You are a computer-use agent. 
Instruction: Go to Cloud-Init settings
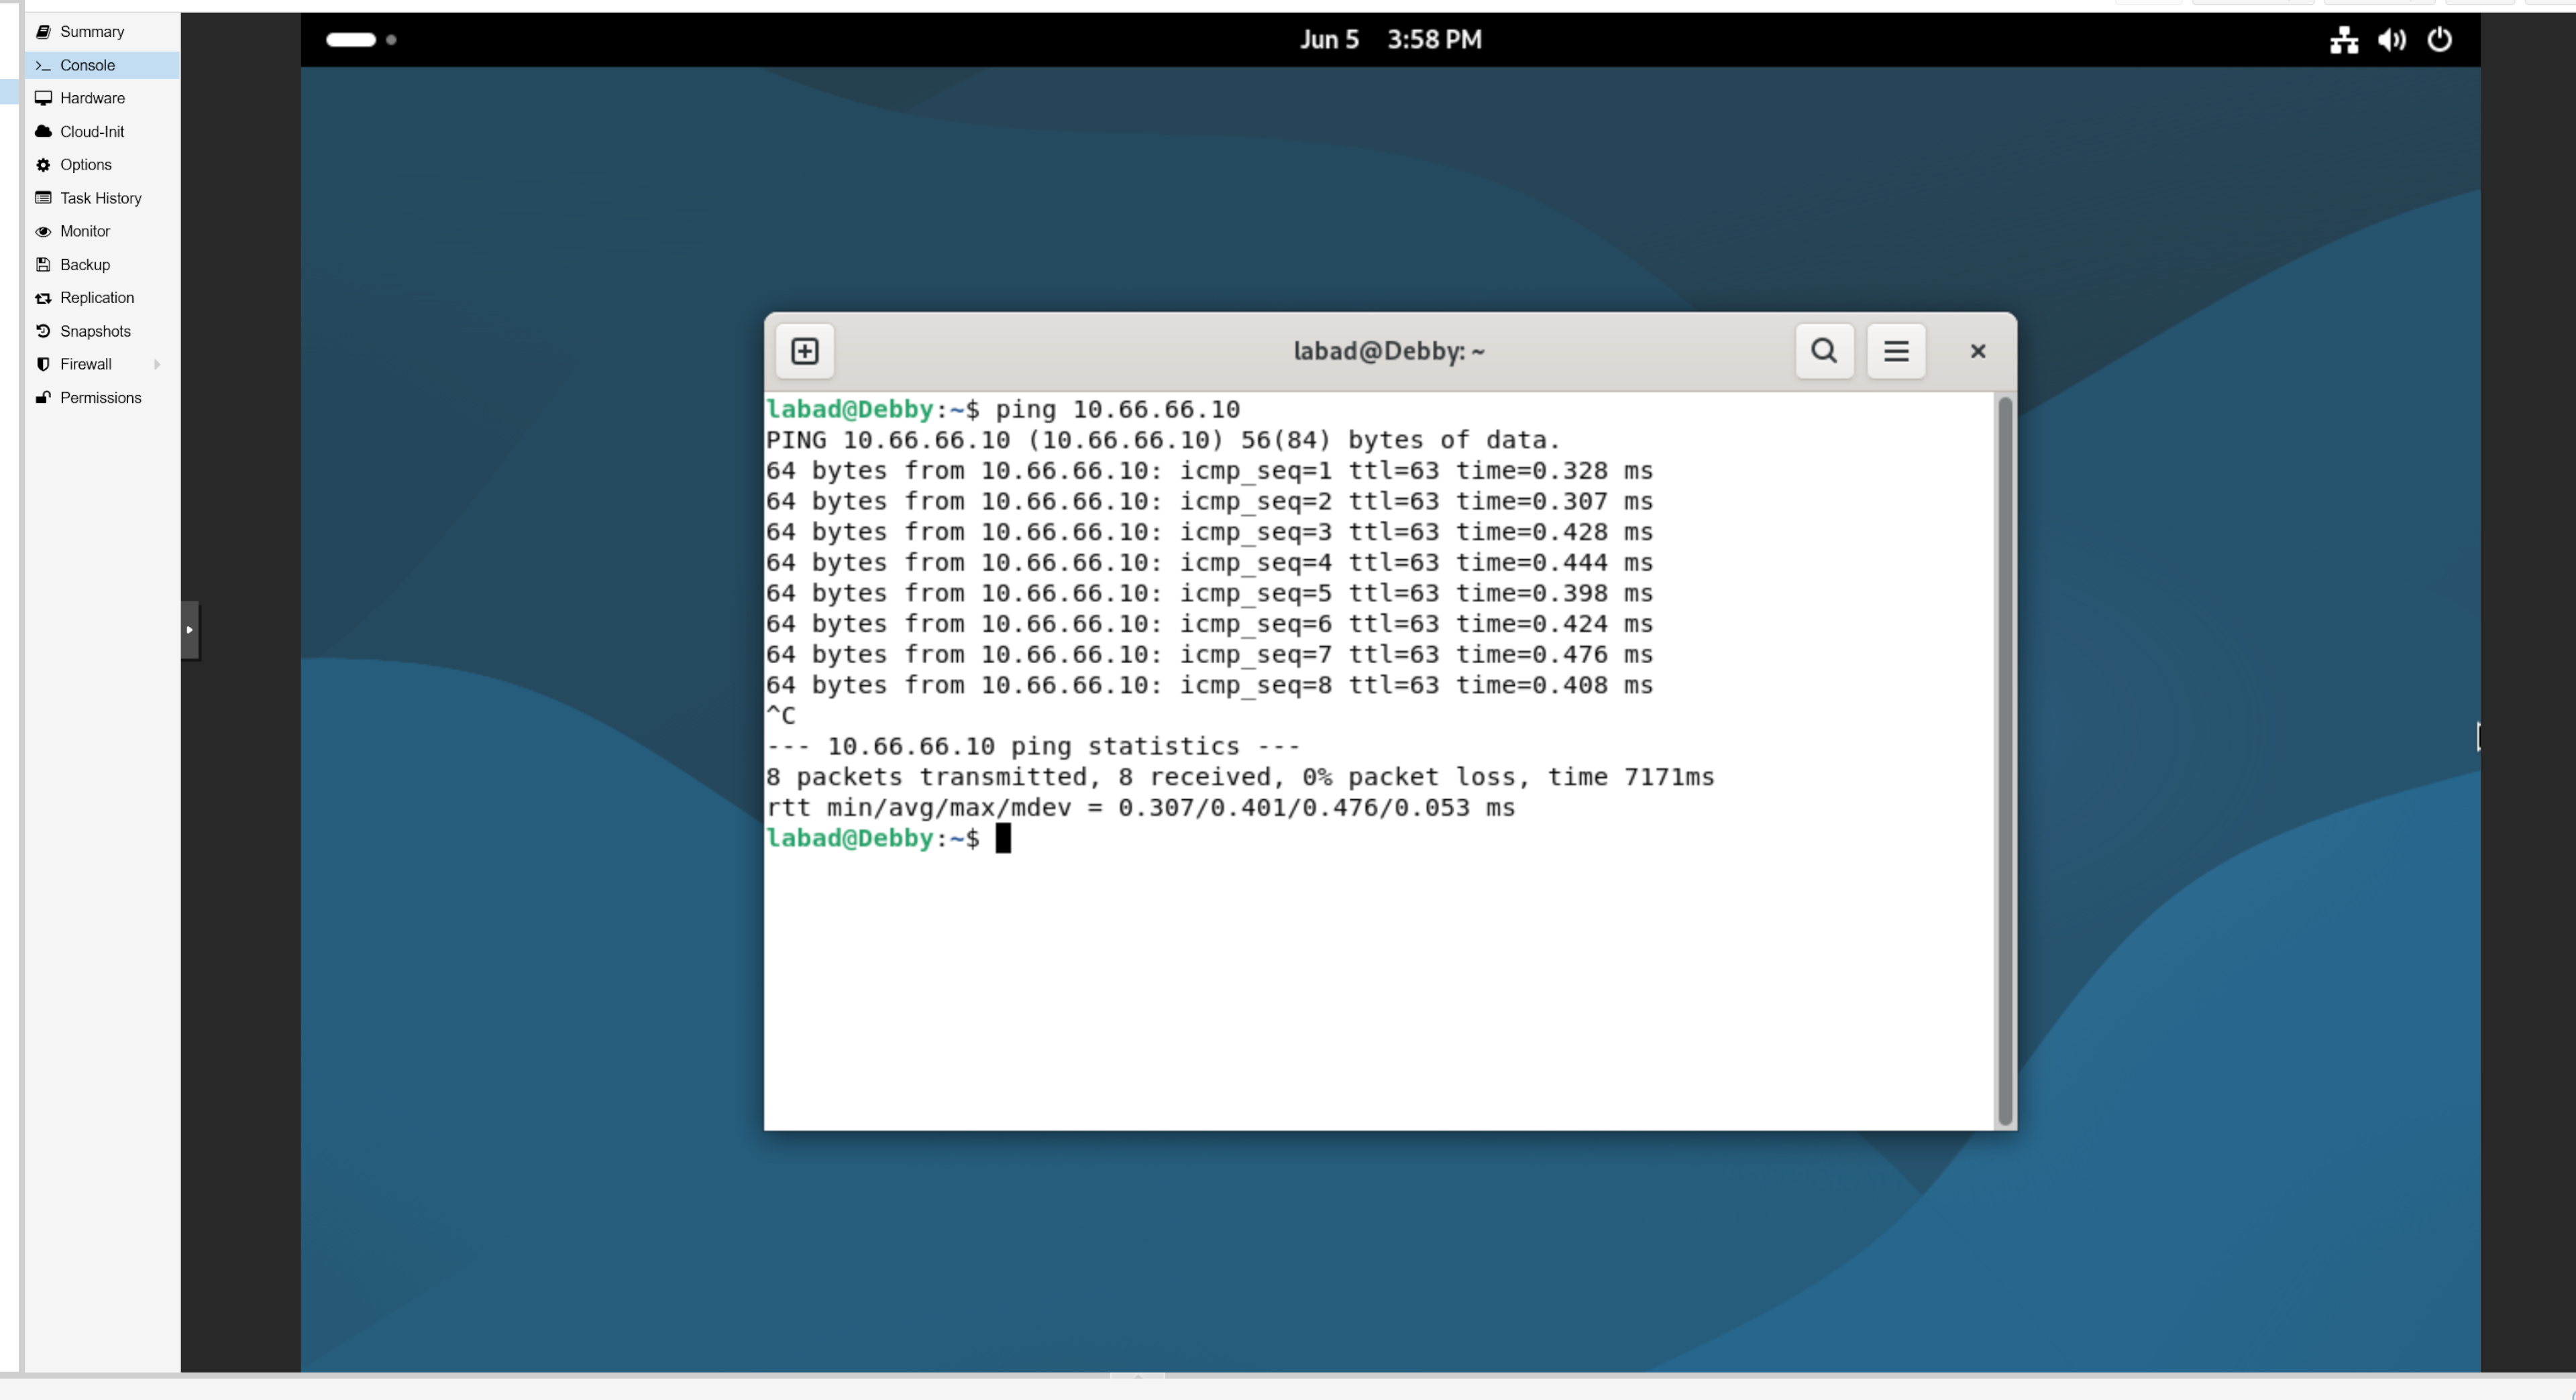coord(102,132)
